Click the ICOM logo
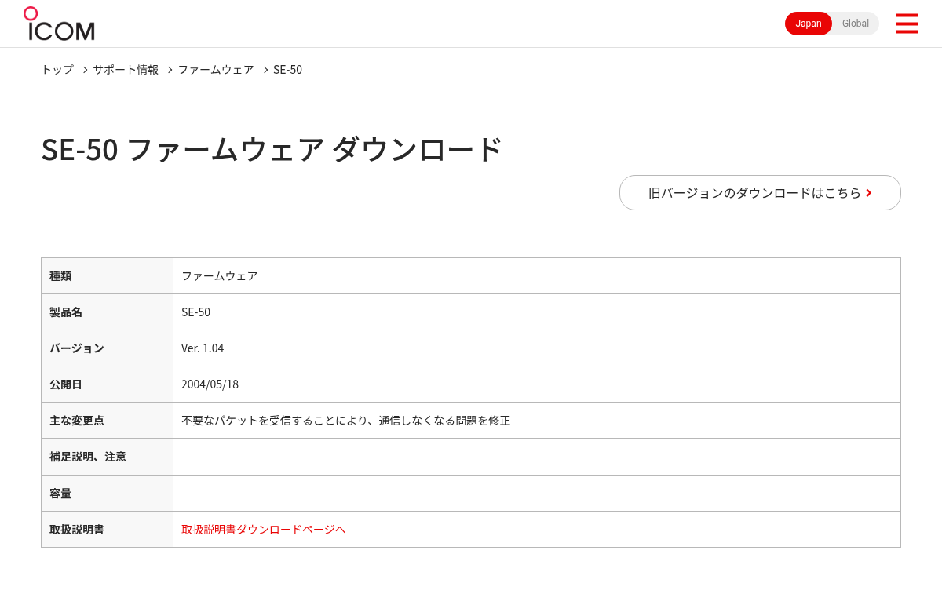This screenshot has width=942, height=594. coord(59,24)
